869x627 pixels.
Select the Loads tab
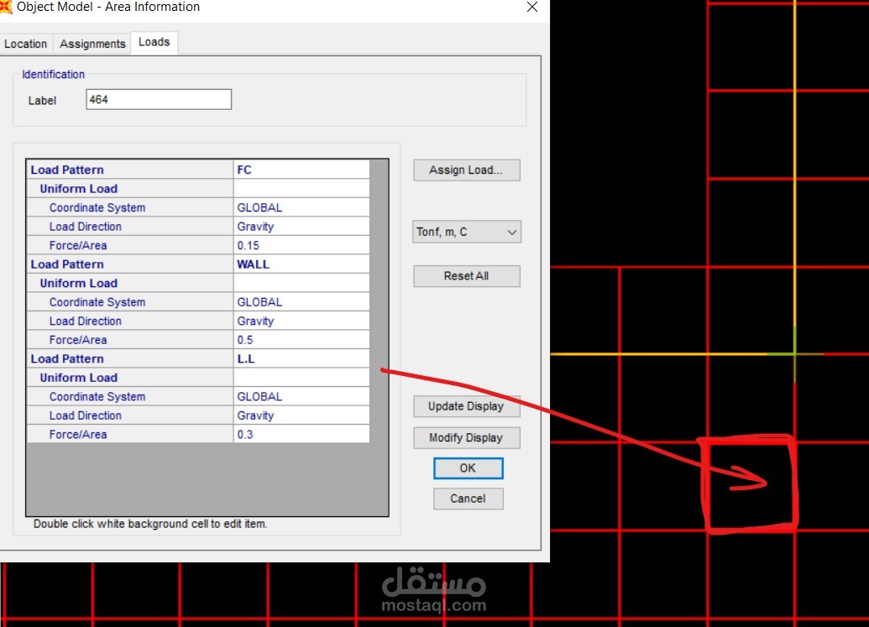[x=154, y=42]
